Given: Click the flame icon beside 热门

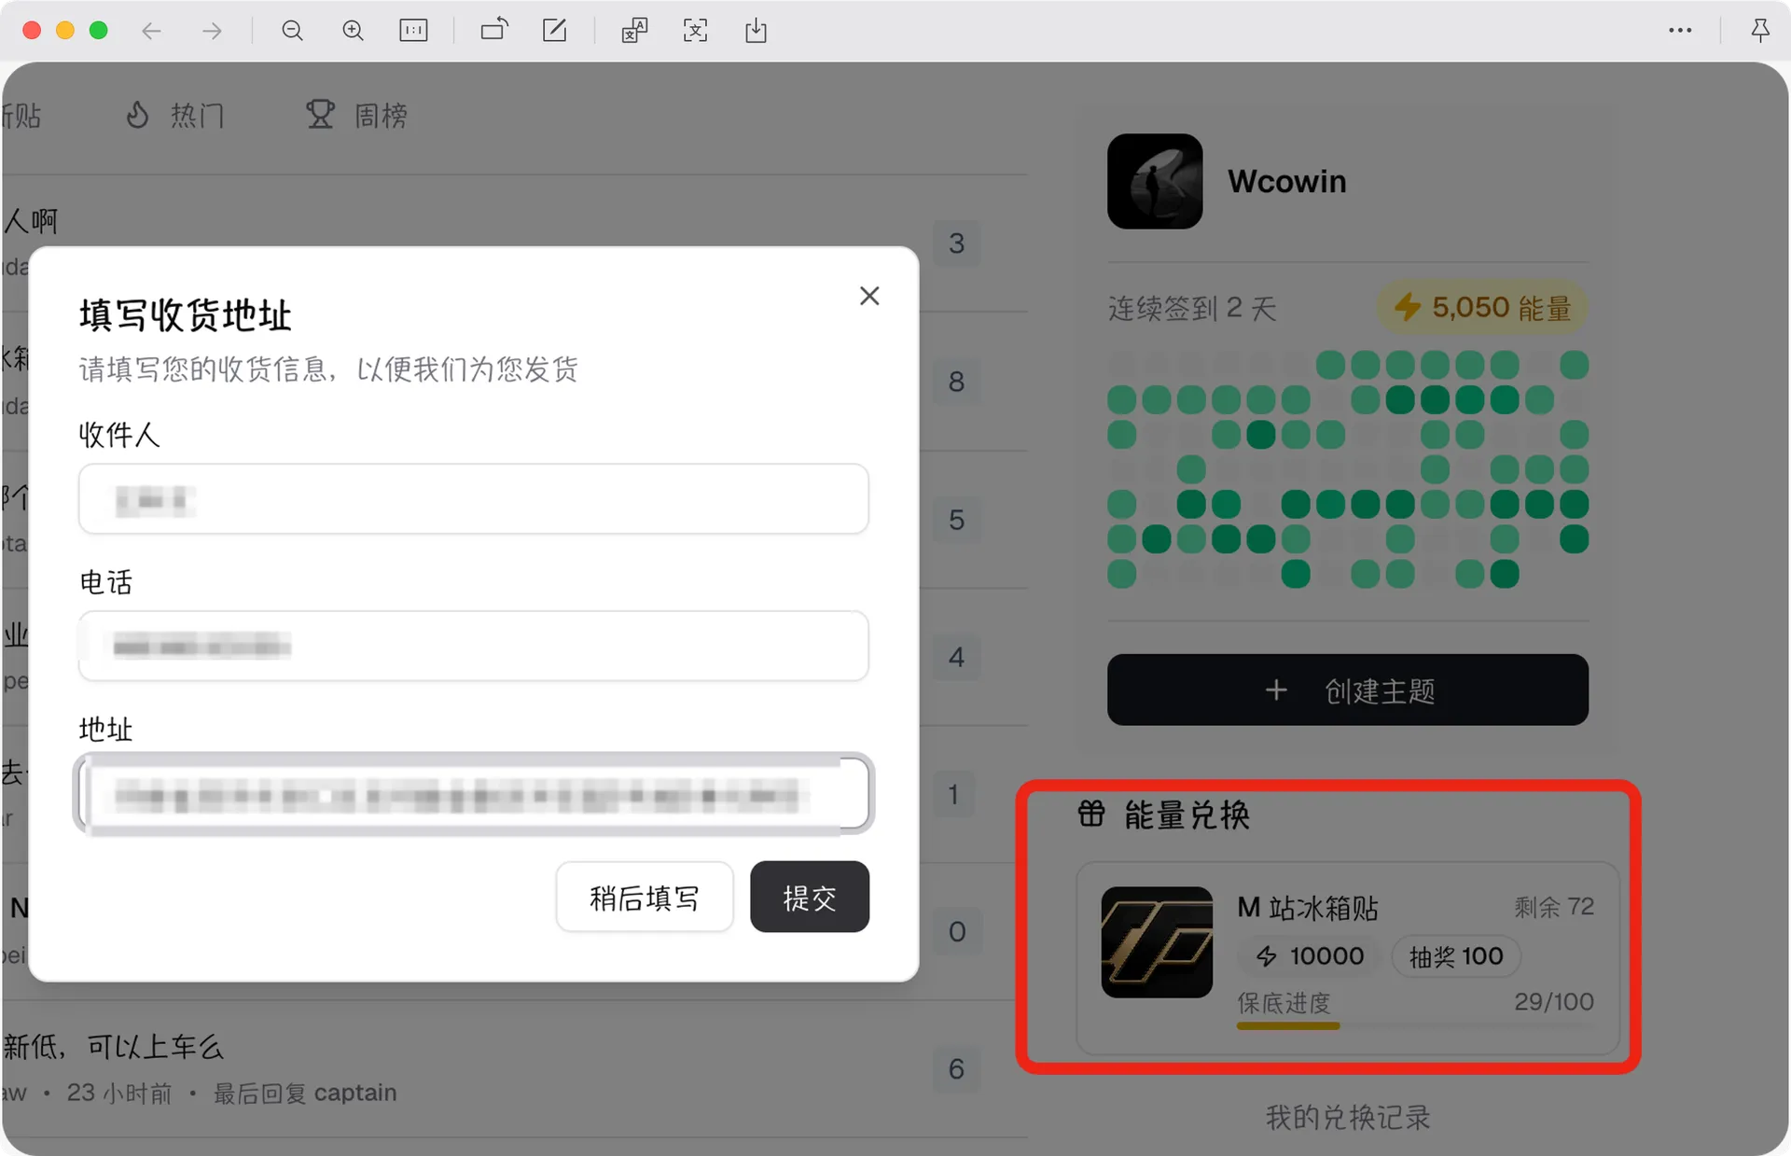Looking at the screenshot, I should pyautogui.click(x=138, y=115).
